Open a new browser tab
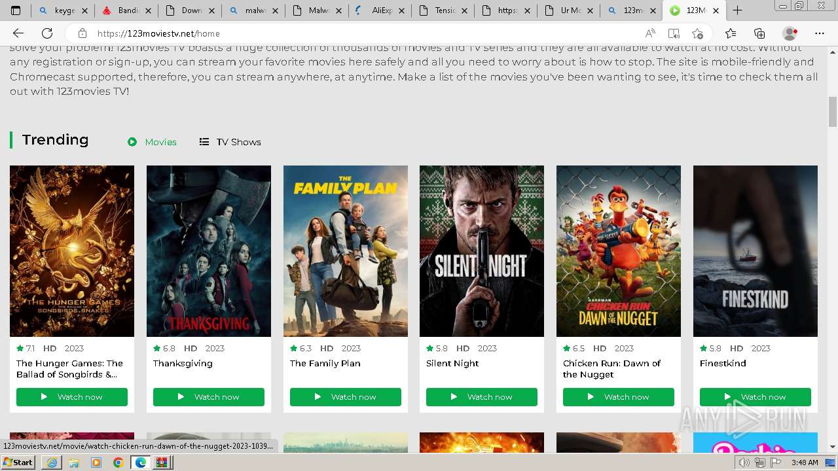 pyautogui.click(x=737, y=10)
